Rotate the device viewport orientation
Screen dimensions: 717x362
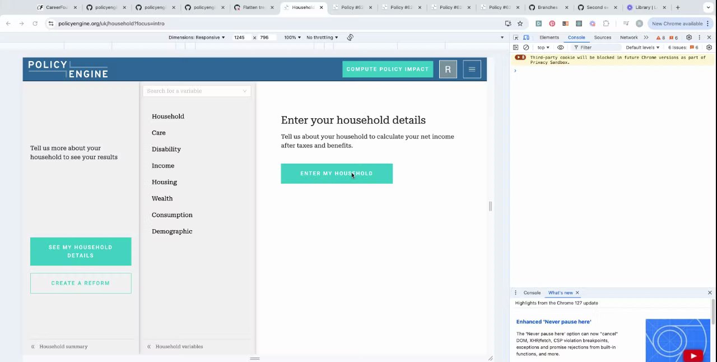(x=350, y=38)
